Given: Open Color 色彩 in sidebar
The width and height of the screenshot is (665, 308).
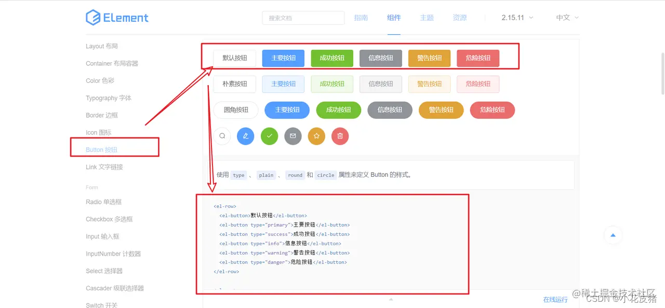Looking at the screenshot, I should (100, 80).
